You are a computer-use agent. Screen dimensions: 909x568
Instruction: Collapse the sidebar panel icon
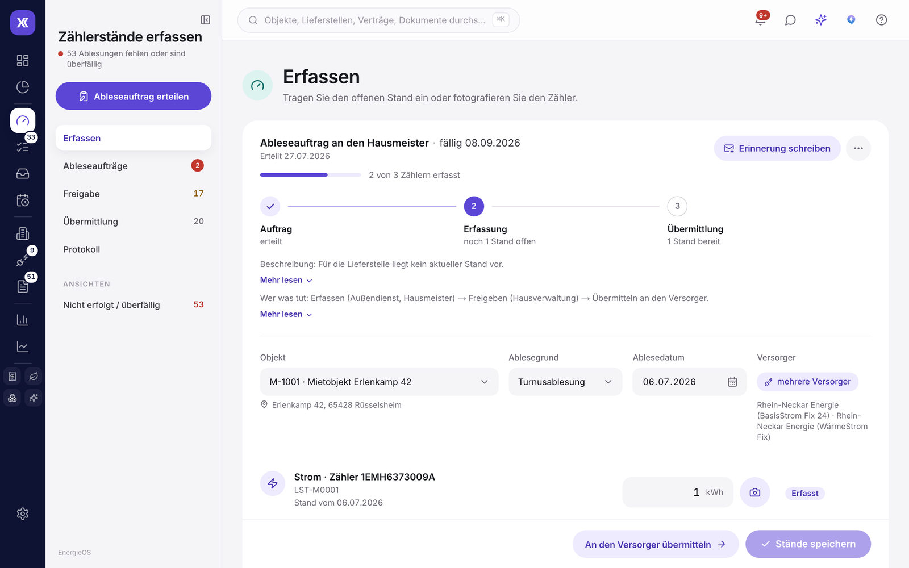pos(206,20)
